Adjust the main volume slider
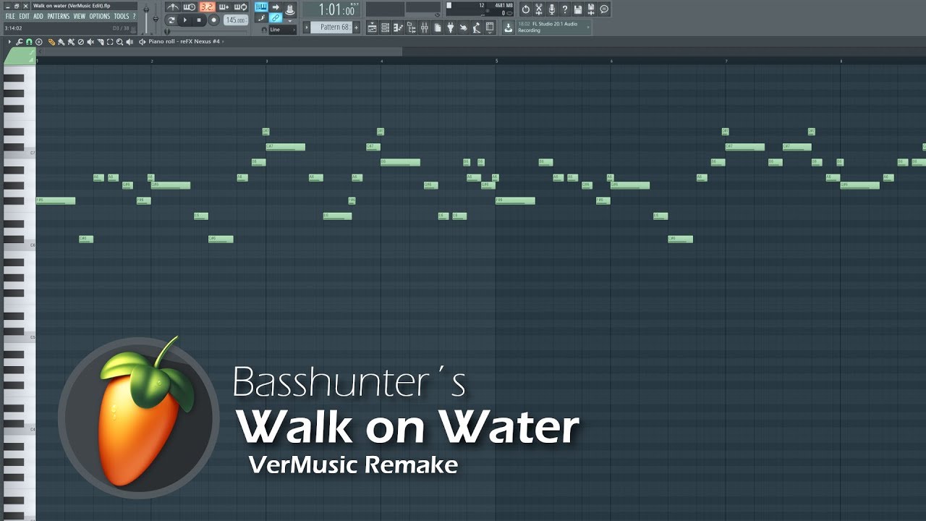Image resolution: width=926 pixels, height=521 pixels. (x=146, y=18)
